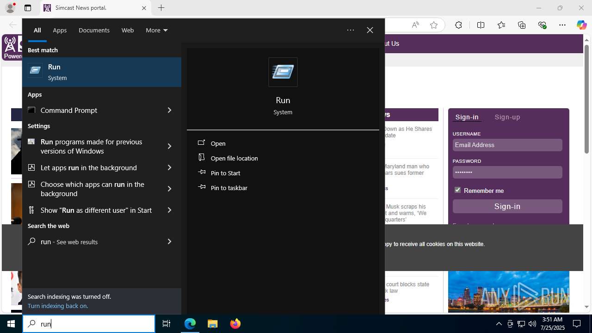
Task: Switch to the Sign-in tab on webpage
Action: tap(467, 117)
